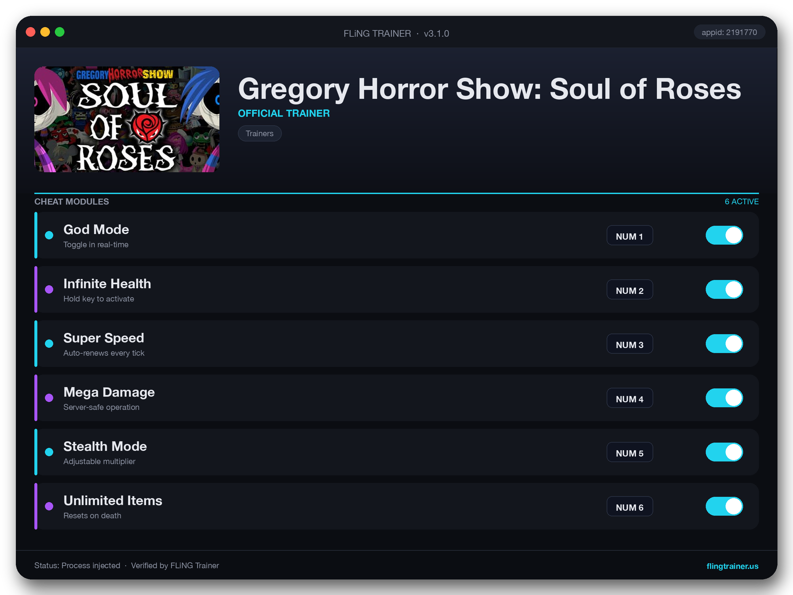This screenshot has width=793, height=595.
Task: Toggle the Unlimited Items switch
Action: coord(724,506)
